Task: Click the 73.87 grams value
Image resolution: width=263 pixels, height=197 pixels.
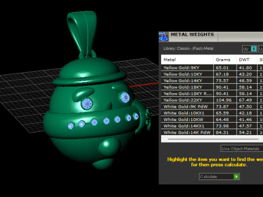Action: pos(222,107)
